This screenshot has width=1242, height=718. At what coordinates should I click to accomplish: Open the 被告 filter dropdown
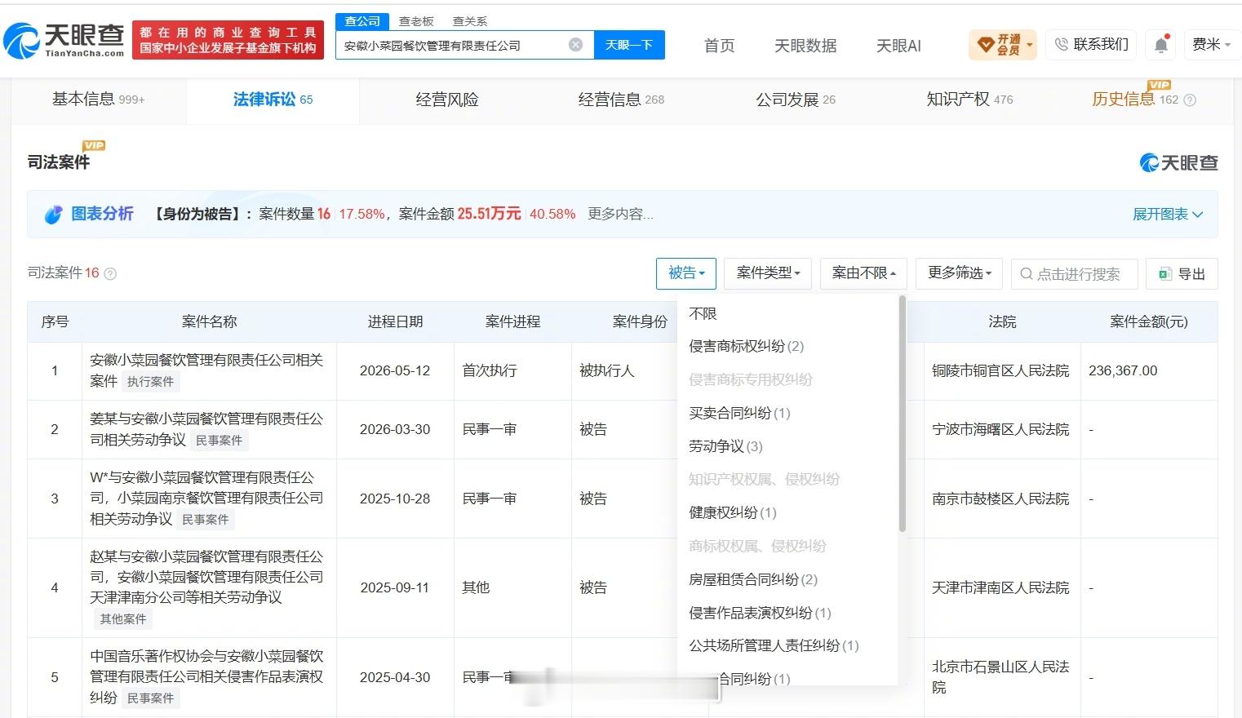pos(686,273)
